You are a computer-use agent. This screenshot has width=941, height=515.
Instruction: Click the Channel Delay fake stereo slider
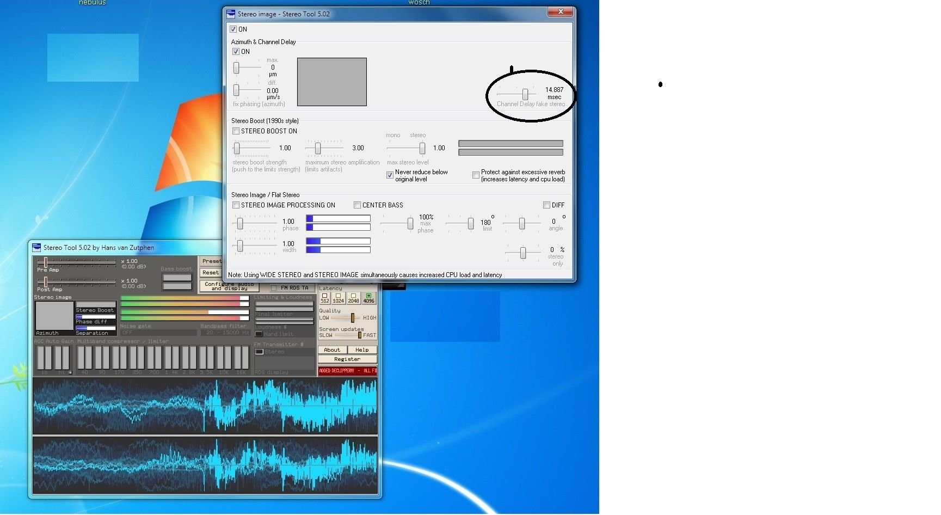tap(516, 94)
